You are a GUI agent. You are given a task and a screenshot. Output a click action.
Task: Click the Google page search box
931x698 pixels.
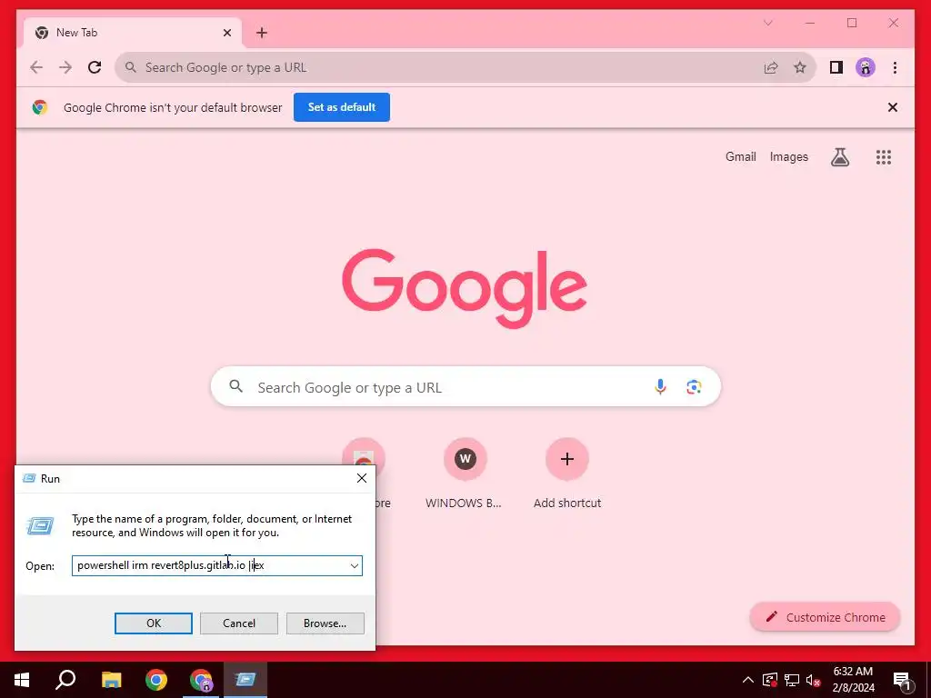pyautogui.click(x=465, y=387)
